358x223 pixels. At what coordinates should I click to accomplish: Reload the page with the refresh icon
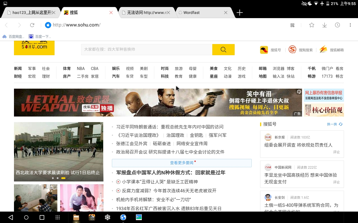(32, 25)
